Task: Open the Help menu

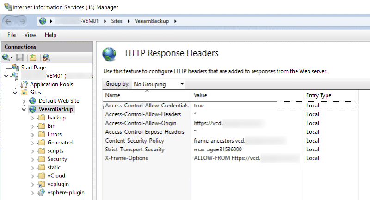Action: (x=50, y=35)
